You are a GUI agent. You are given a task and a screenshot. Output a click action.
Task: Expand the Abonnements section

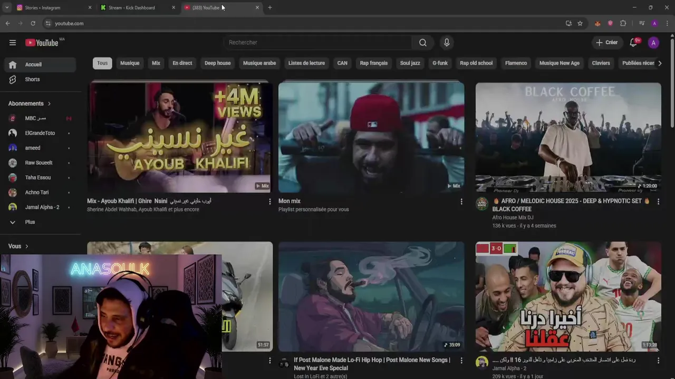pos(30,104)
